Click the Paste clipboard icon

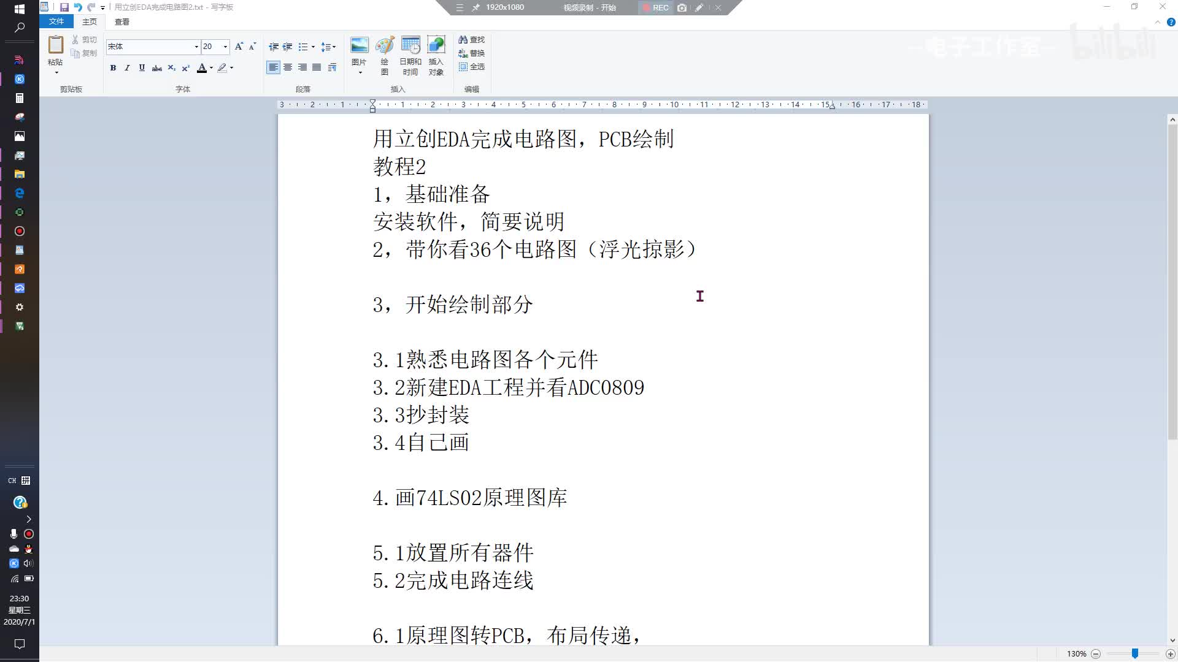pyautogui.click(x=55, y=45)
